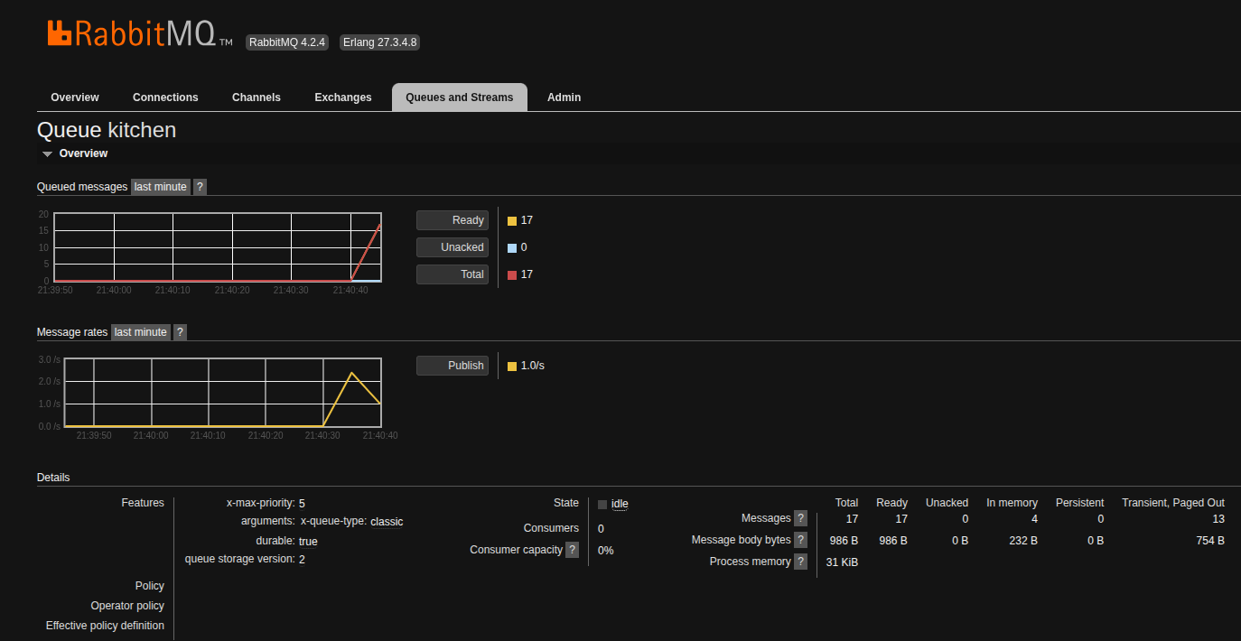Click the yellow Publish color swatch
The height and width of the screenshot is (641, 1241).
512,366
